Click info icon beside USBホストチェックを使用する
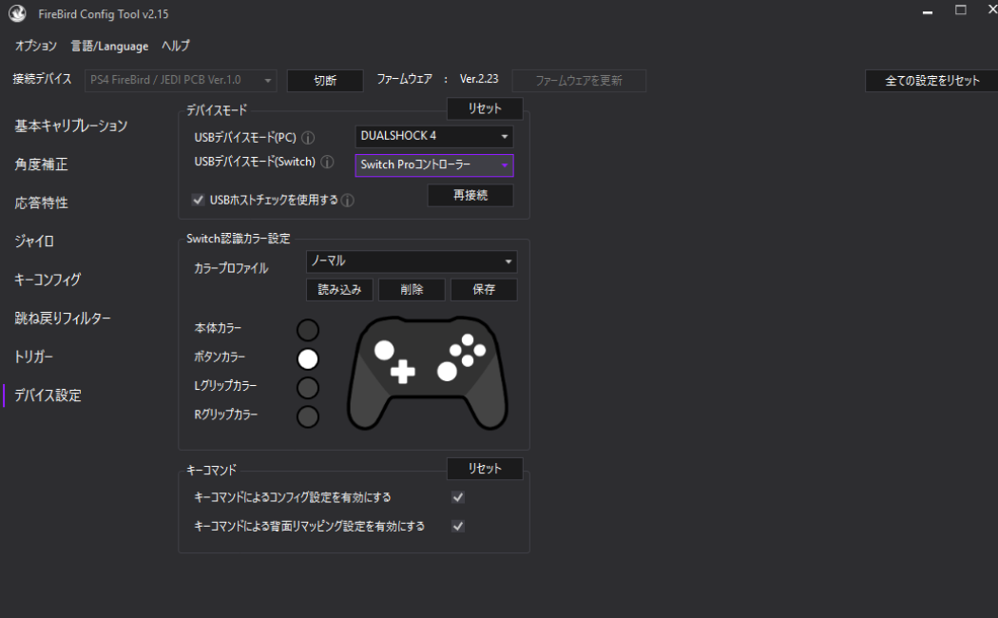 pos(348,201)
